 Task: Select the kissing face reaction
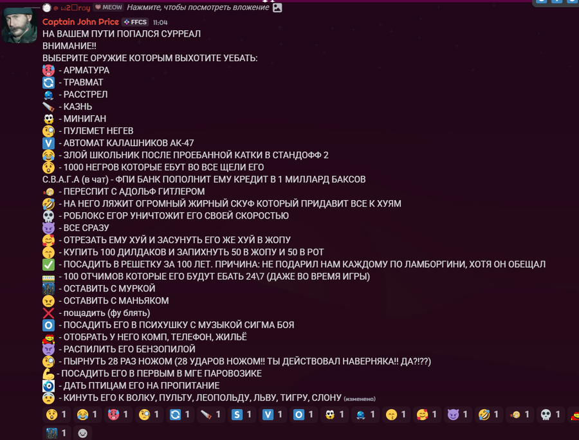(x=396, y=414)
